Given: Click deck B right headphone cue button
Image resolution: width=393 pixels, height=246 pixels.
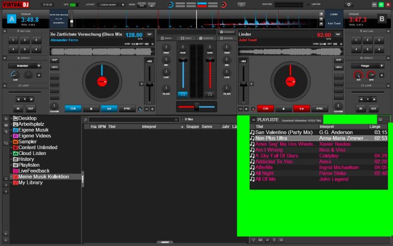Looking at the screenshot, I should 210,94.
